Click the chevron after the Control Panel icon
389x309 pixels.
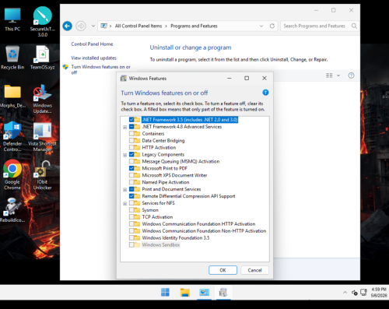click(x=110, y=26)
